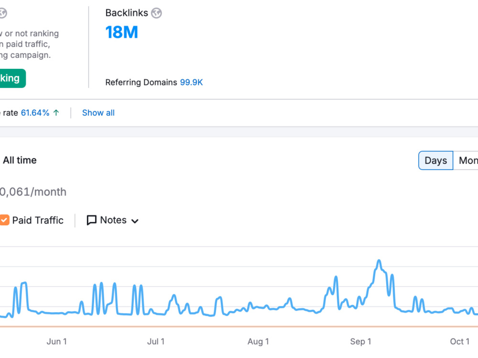The image size is (478, 358).
Task: Click the globe icon next to Backlinks
Action: (156, 13)
